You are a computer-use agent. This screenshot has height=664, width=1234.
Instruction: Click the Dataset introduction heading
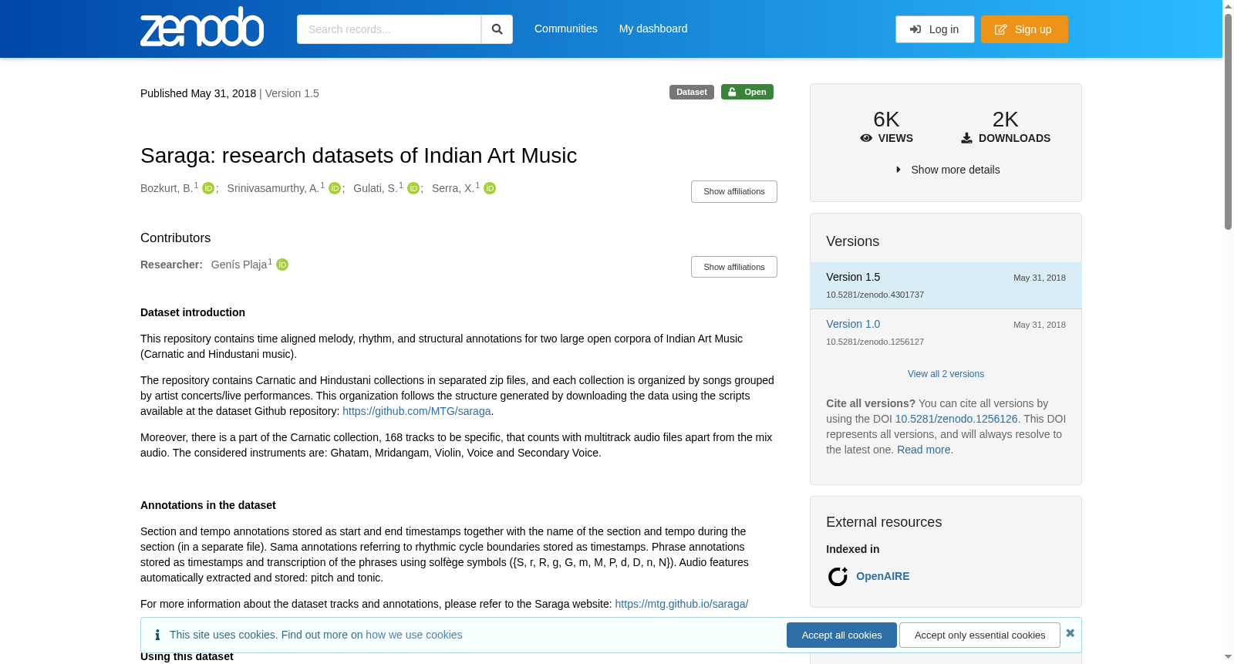pyautogui.click(x=193, y=312)
